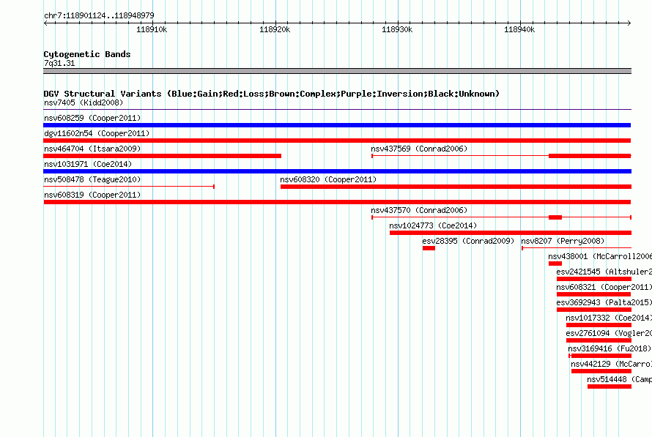Image resolution: width=652 pixels, height=437 pixels.
Task: Select the red esv2761094 loss bar
Action: (599, 340)
